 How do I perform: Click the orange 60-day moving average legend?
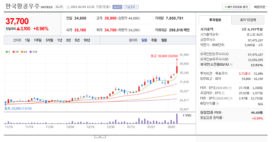[24, 52]
